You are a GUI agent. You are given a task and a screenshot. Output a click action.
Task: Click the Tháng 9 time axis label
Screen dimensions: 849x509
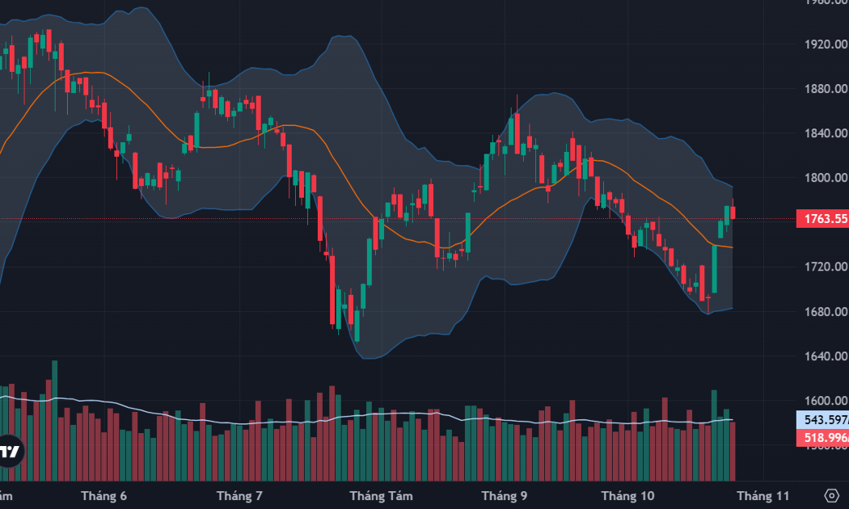point(504,496)
